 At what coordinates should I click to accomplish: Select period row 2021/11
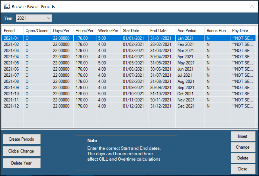128,100
